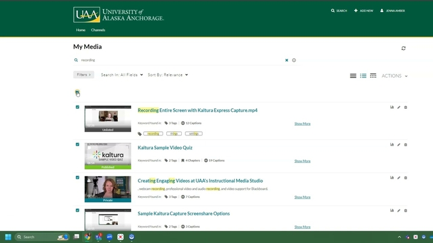The width and height of the screenshot is (433, 243).
Task: Open Zoom from the taskbar
Action: (x=110, y=237)
